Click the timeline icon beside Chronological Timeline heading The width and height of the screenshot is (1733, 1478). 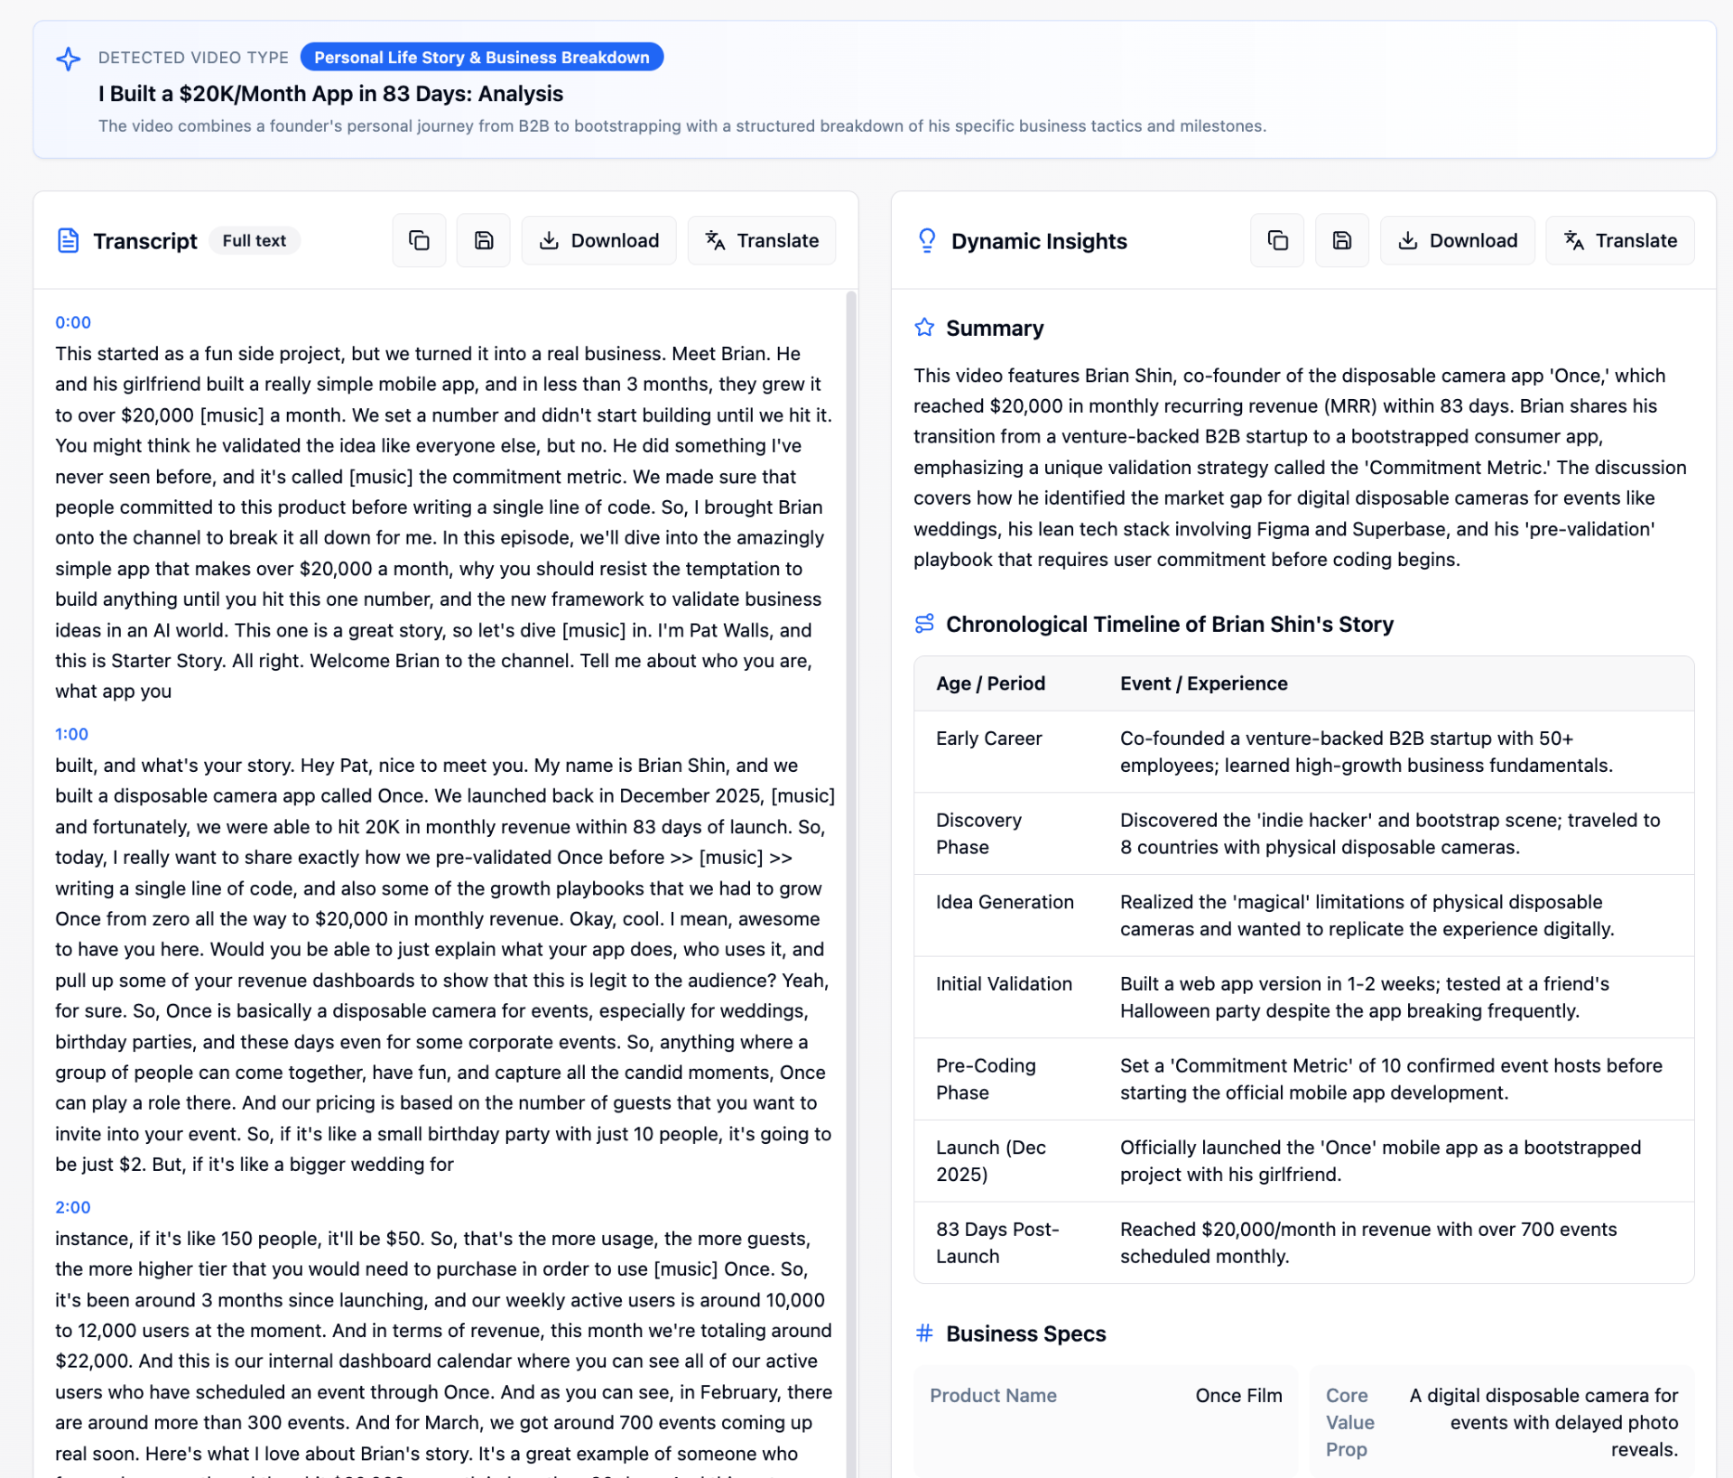pos(924,624)
